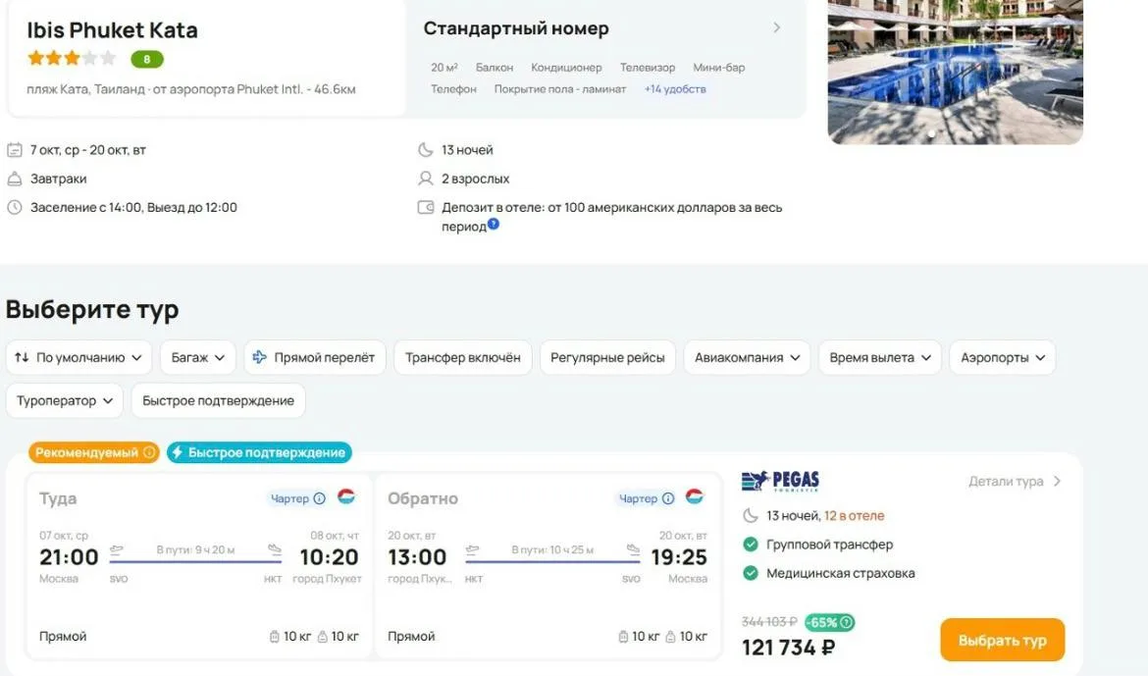Click the meal bell icon next to 'Завтраки'

(15, 179)
